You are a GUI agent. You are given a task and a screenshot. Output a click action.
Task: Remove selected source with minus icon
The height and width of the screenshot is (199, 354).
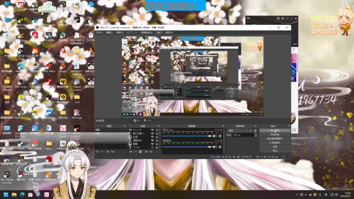click(135, 152)
